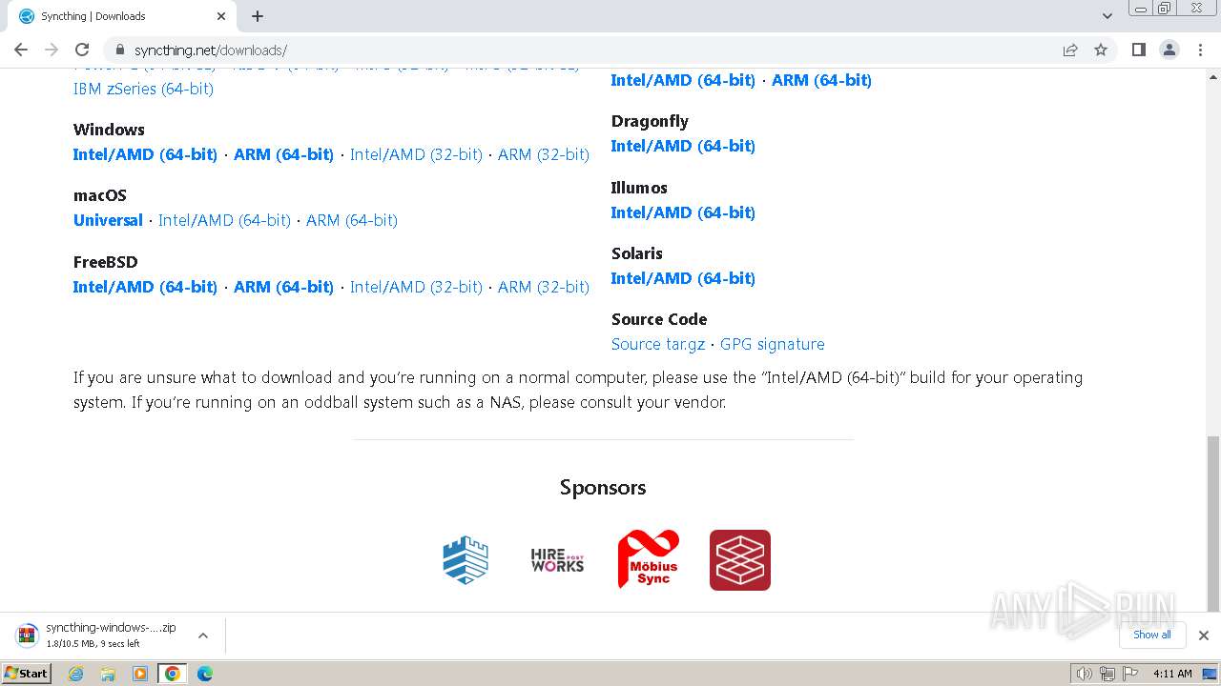The width and height of the screenshot is (1221, 686).
Task: Launch Microsoft Edge from taskbar
Action: point(204,674)
